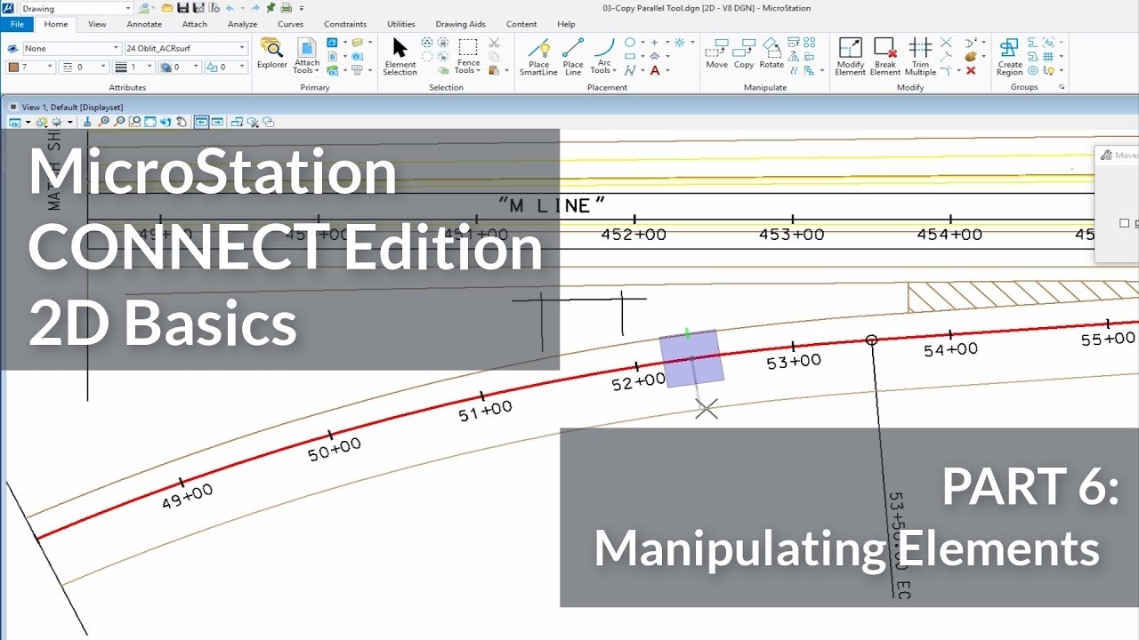This screenshot has width=1139, height=640.
Task: Switch to the Utilities ribbon tab
Action: (x=400, y=24)
